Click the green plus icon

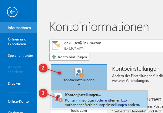click(54, 57)
